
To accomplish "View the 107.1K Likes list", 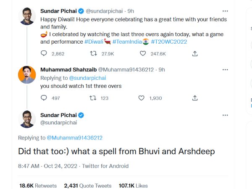I will (x=133, y=185).
